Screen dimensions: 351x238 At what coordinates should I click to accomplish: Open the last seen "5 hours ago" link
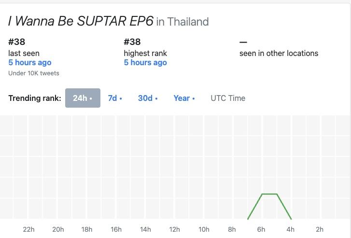click(30, 62)
